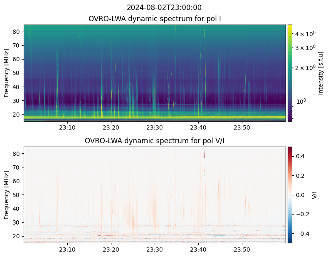Click the 50 MHz tick on V/I plot
328x257 pixels.
pos(17,195)
